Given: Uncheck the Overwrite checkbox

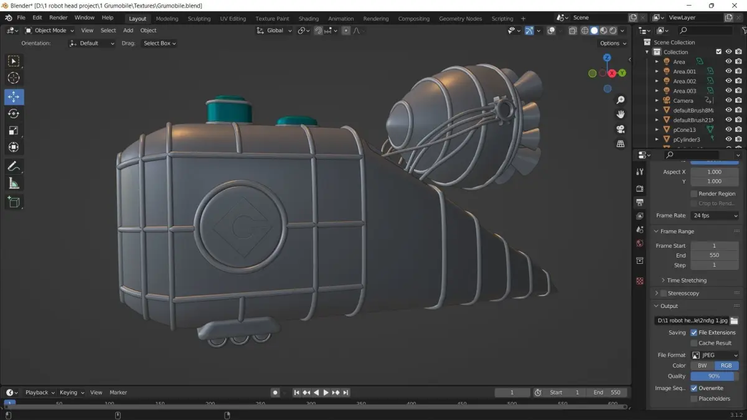Looking at the screenshot, I should tap(694, 388).
